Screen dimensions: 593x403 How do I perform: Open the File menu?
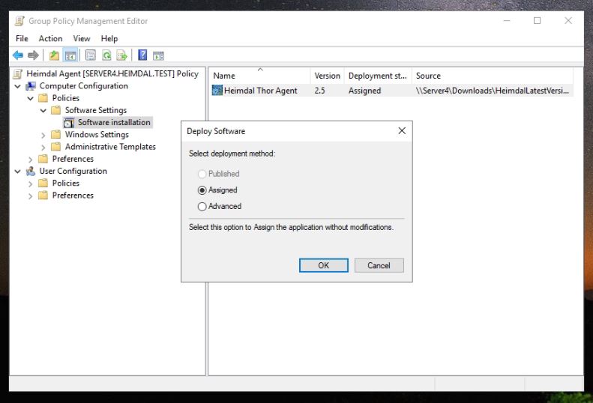click(22, 38)
